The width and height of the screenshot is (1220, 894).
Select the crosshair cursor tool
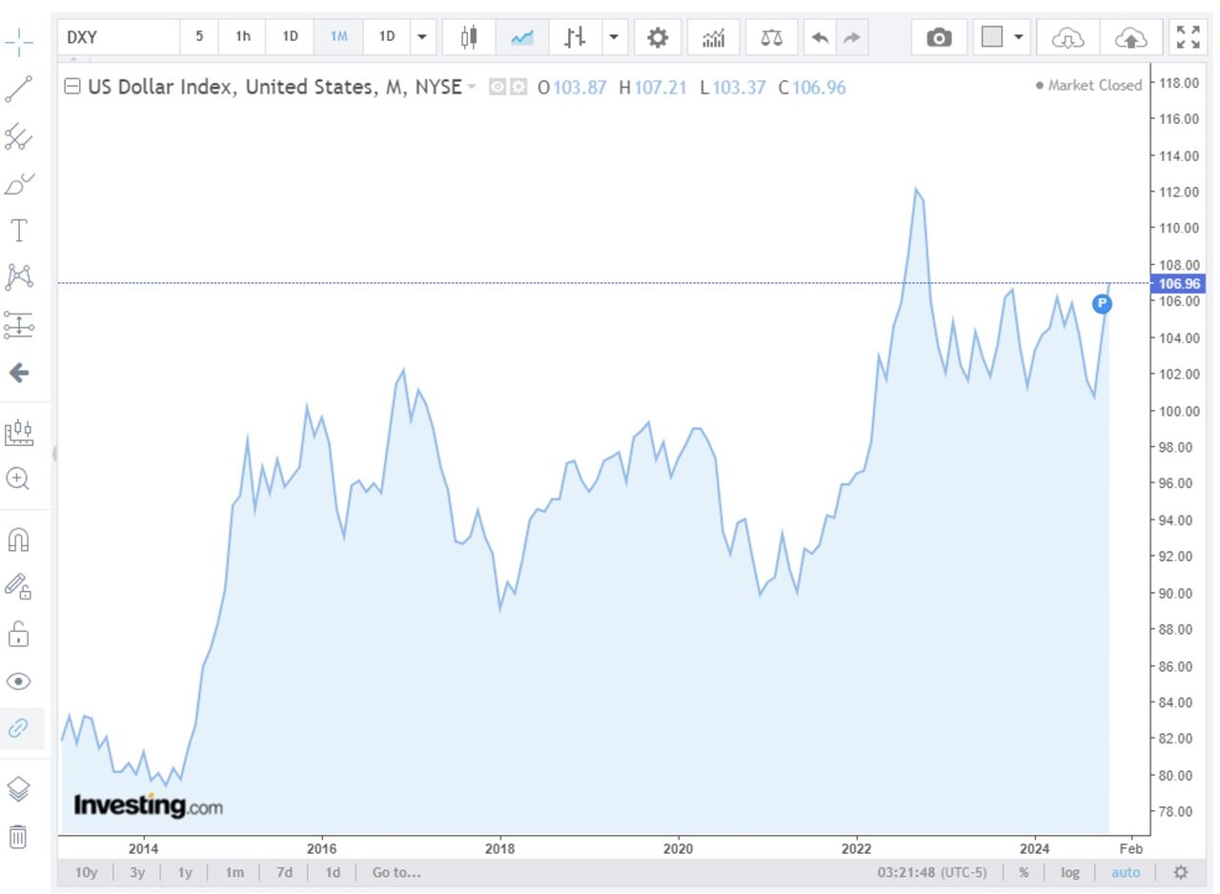[19, 42]
